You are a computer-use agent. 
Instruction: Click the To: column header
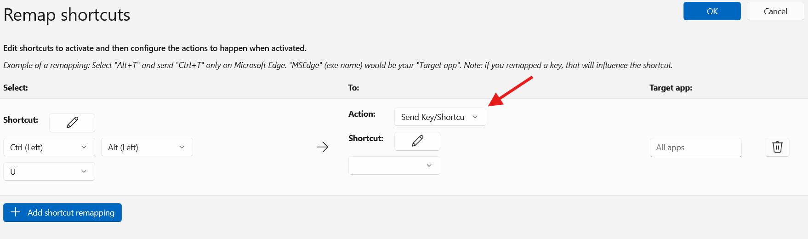[x=353, y=88]
